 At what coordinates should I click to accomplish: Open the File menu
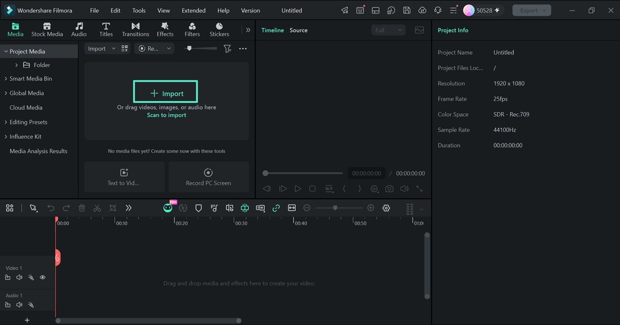tap(94, 10)
